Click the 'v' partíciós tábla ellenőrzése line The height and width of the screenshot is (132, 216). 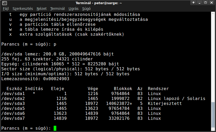[52, 24]
